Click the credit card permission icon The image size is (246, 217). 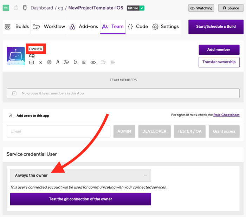pos(32,63)
